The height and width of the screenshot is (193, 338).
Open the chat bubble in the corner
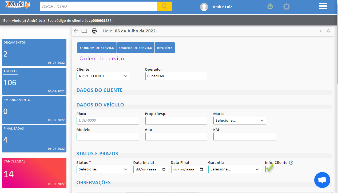(322, 180)
